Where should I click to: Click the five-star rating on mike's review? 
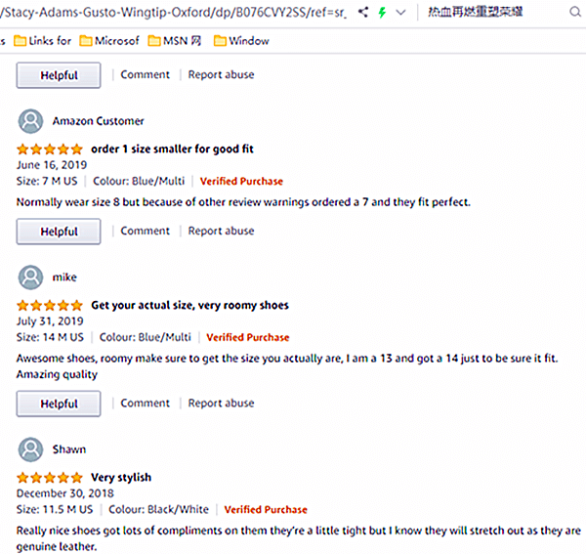[50, 305]
